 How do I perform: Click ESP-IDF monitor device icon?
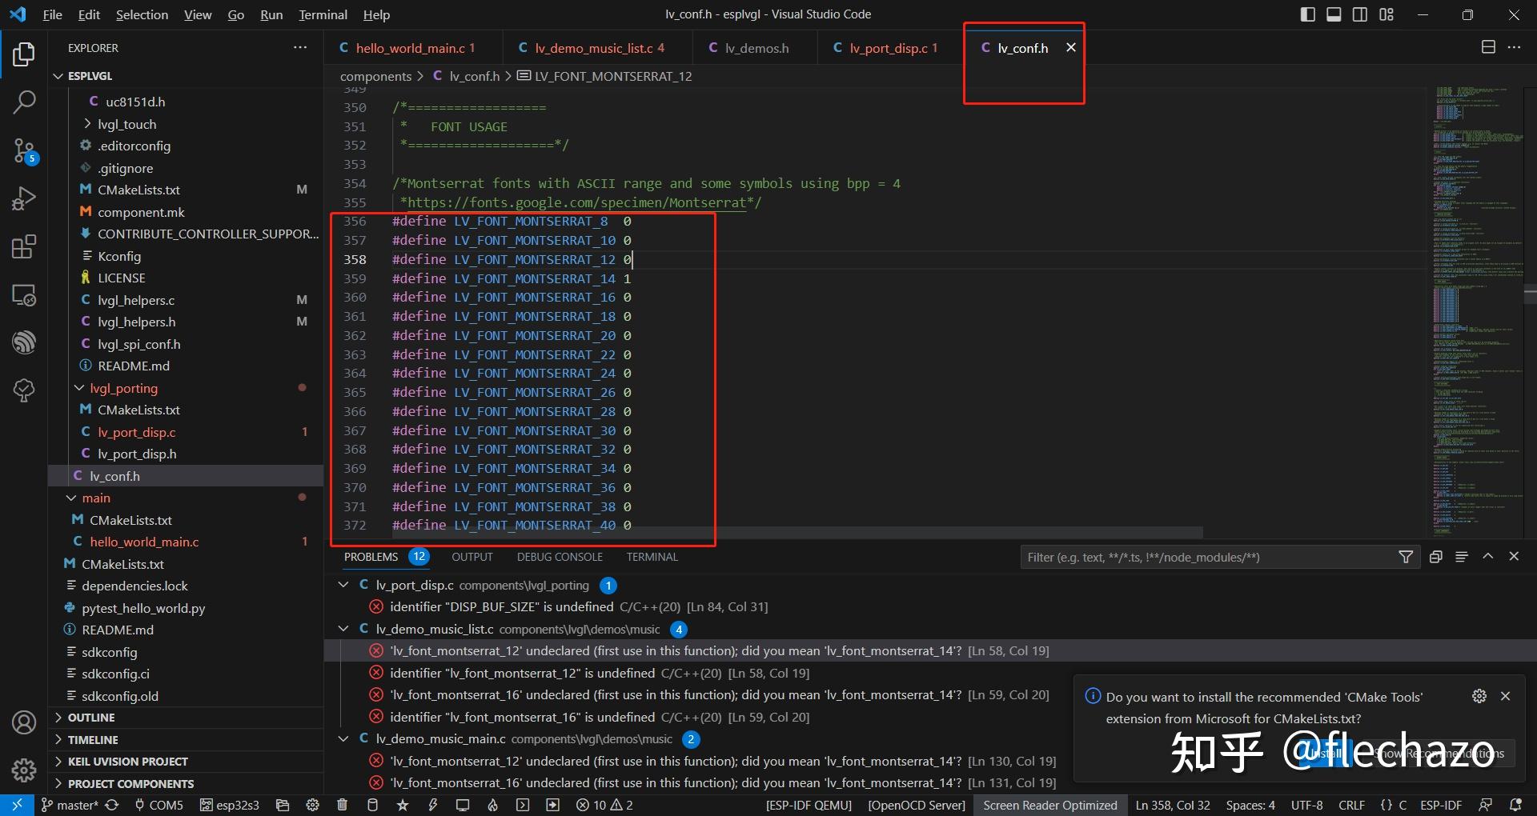pos(463,805)
